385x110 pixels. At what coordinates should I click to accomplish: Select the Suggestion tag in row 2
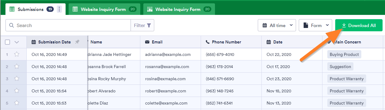coord(340,67)
